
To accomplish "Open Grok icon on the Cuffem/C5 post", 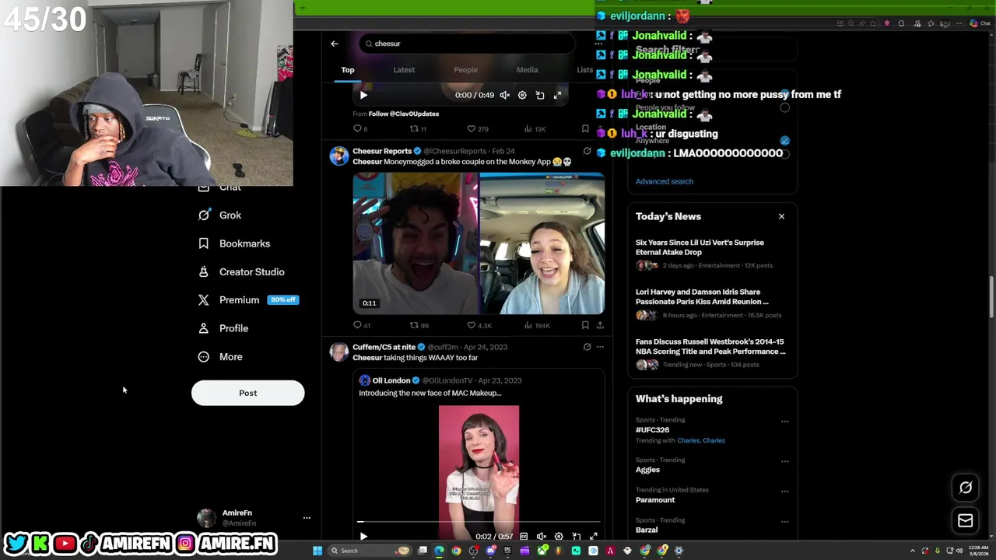I will [x=587, y=347].
